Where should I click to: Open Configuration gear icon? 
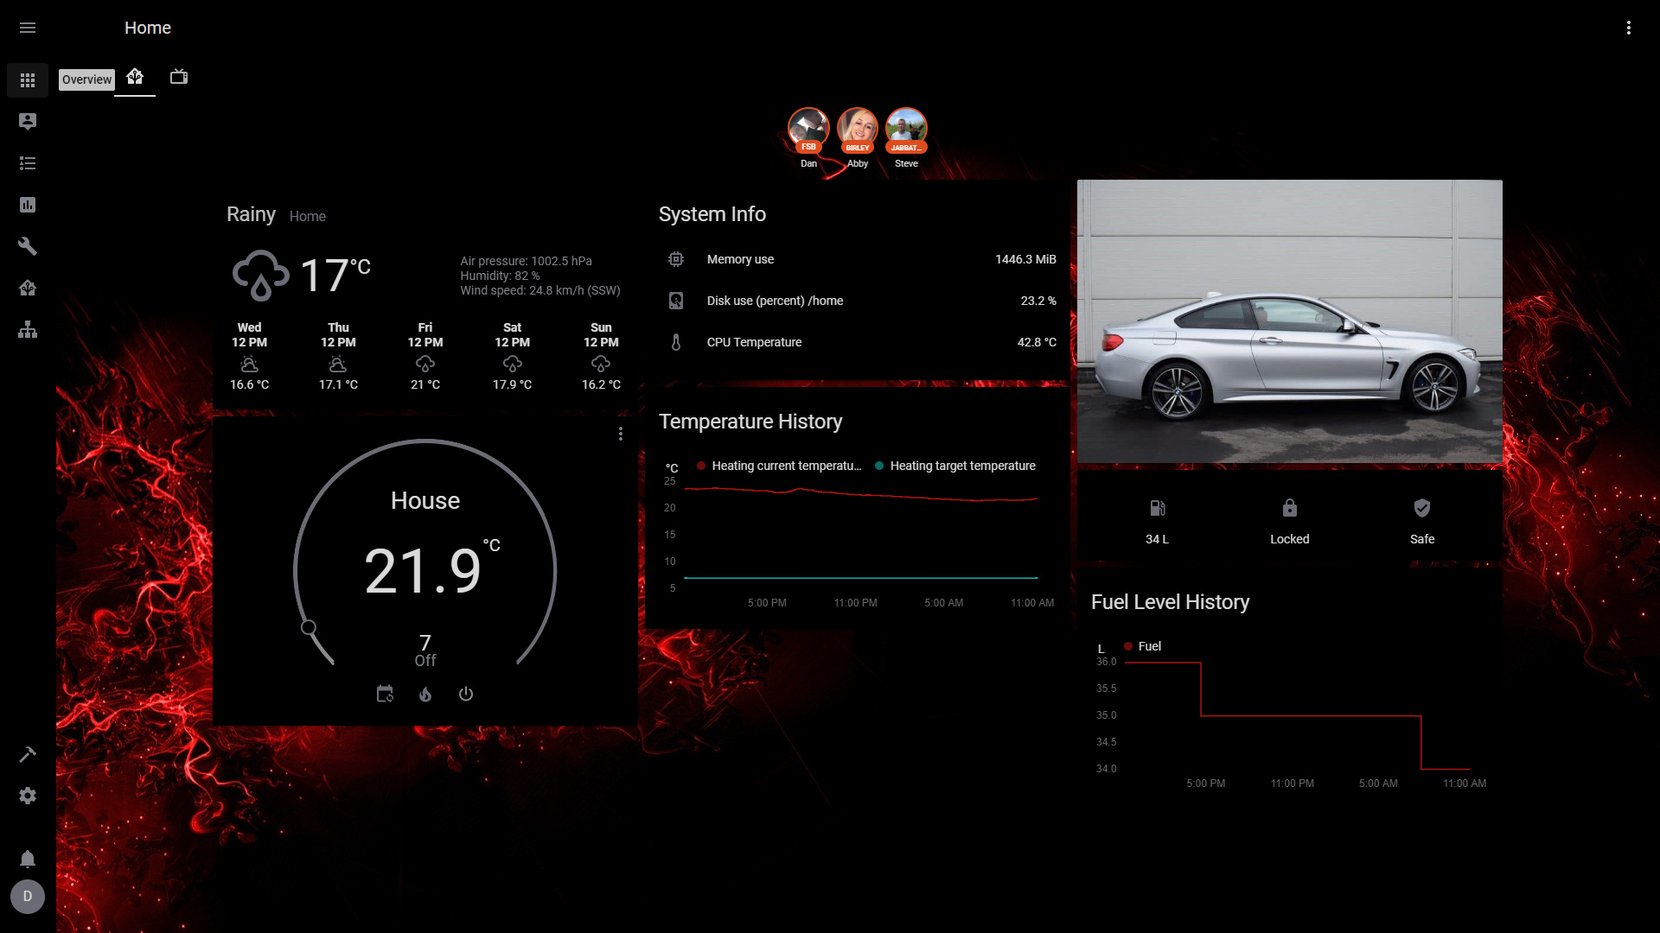click(x=28, y=796)
